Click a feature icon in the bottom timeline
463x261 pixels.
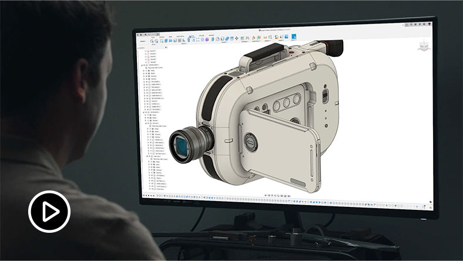pyautogui.click(x=235, y=195)
